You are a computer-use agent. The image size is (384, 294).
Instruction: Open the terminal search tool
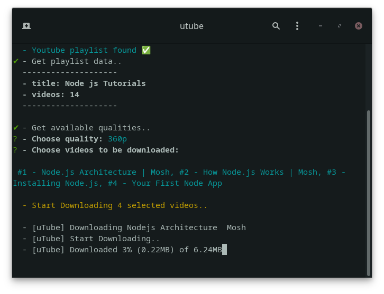point(276,26)
